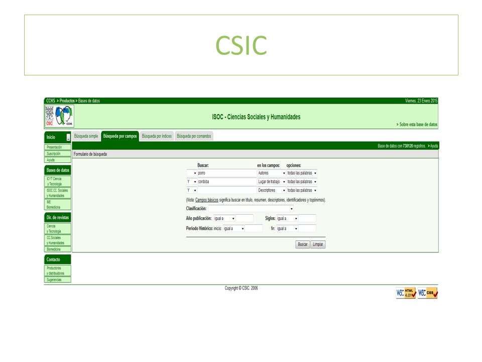
Task: Click the Contacto sidebar header
Action: pos(58,259)
